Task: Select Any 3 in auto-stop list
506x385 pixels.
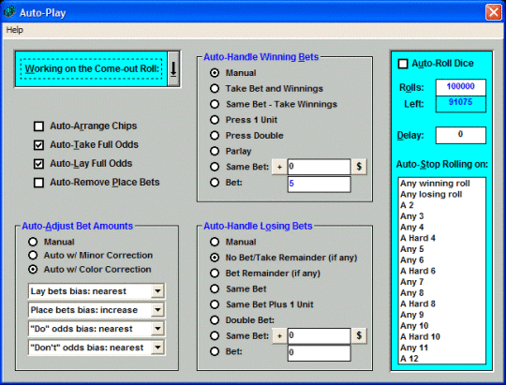Action: tap(441, 216)
